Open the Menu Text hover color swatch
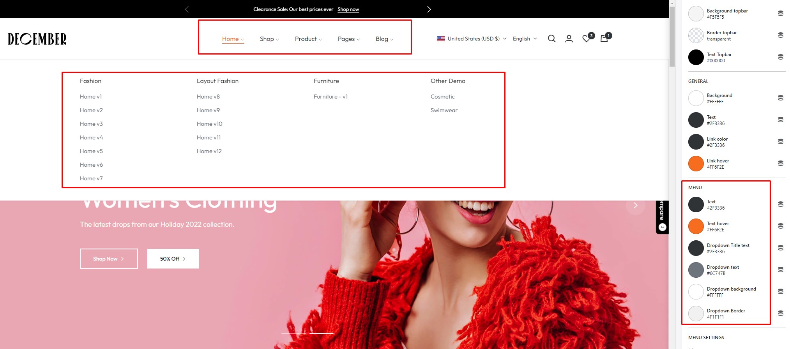The width and height of the screenshot is (790, 349). pos(696,226)
